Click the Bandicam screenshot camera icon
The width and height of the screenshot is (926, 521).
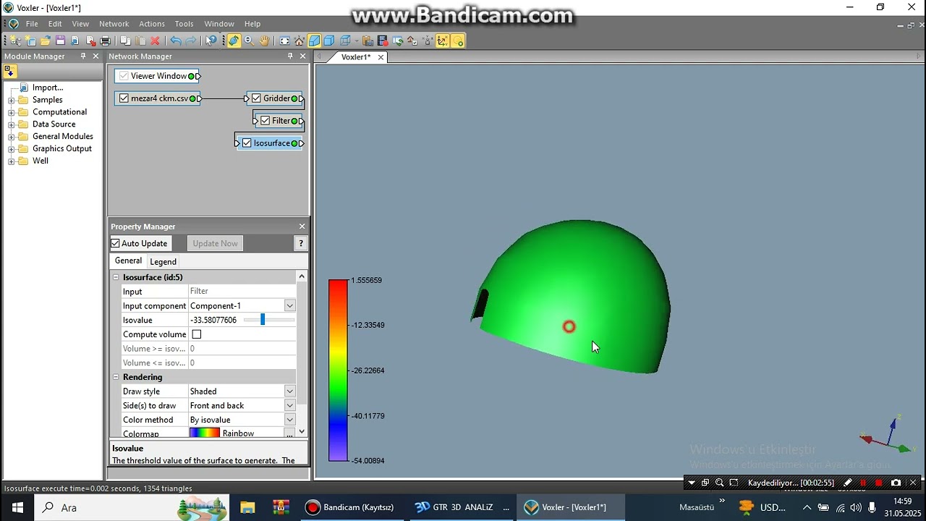pos(896,483)
